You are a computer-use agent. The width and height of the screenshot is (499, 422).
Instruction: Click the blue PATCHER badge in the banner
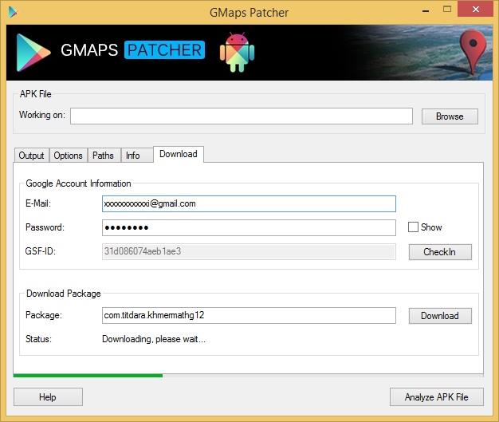[x=164, y=50]
